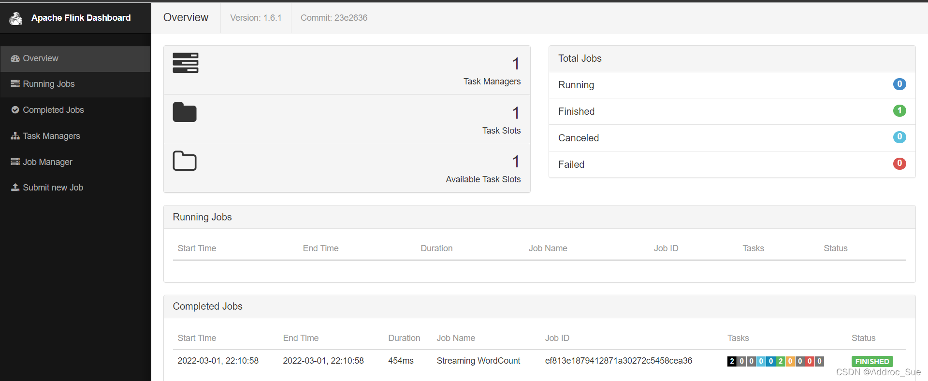Click the red Failed jobs count badge
The width and height of the screenshot is (928, 381).
click(x=899, y=163)
